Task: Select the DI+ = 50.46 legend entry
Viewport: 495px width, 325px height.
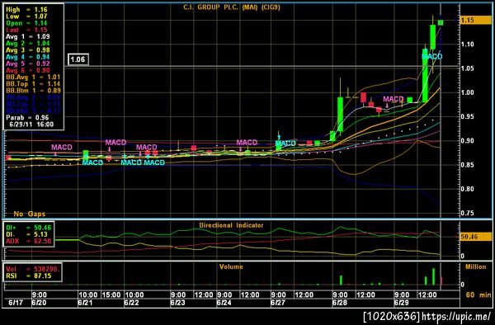Action: point(29,228)
